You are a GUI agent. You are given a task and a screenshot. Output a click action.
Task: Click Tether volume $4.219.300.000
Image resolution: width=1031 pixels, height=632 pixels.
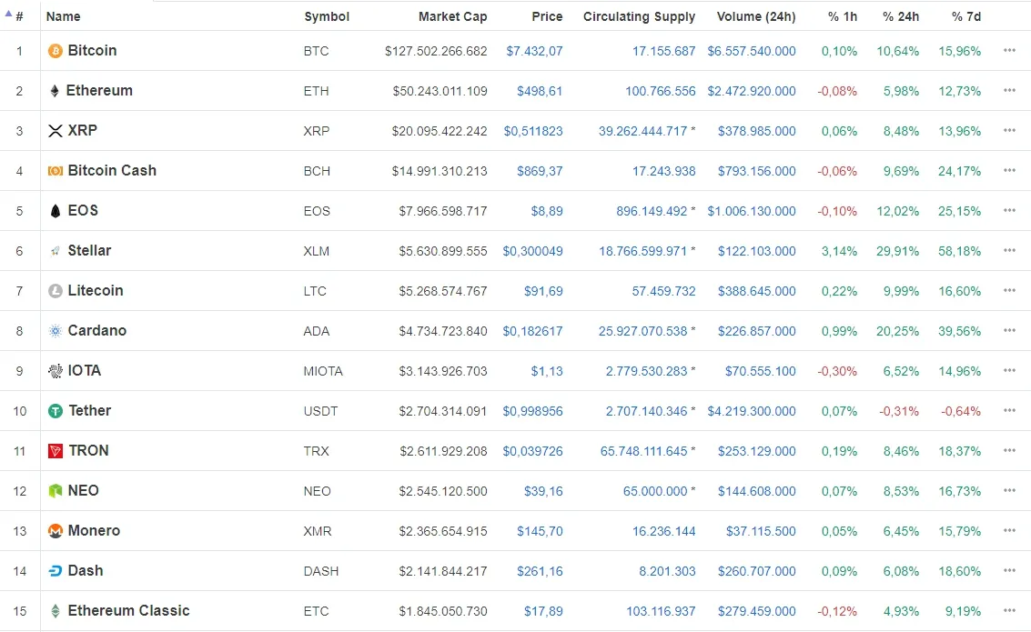coord(752,411)
